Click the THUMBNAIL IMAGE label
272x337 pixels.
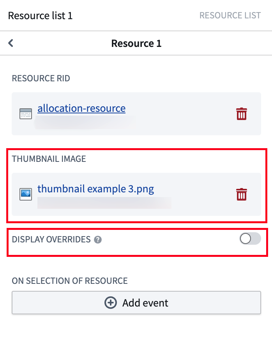point(49,159)
